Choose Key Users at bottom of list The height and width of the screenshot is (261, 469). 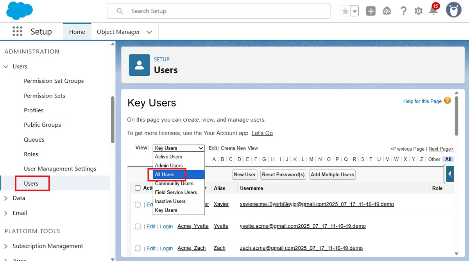(x=179, y=210)
